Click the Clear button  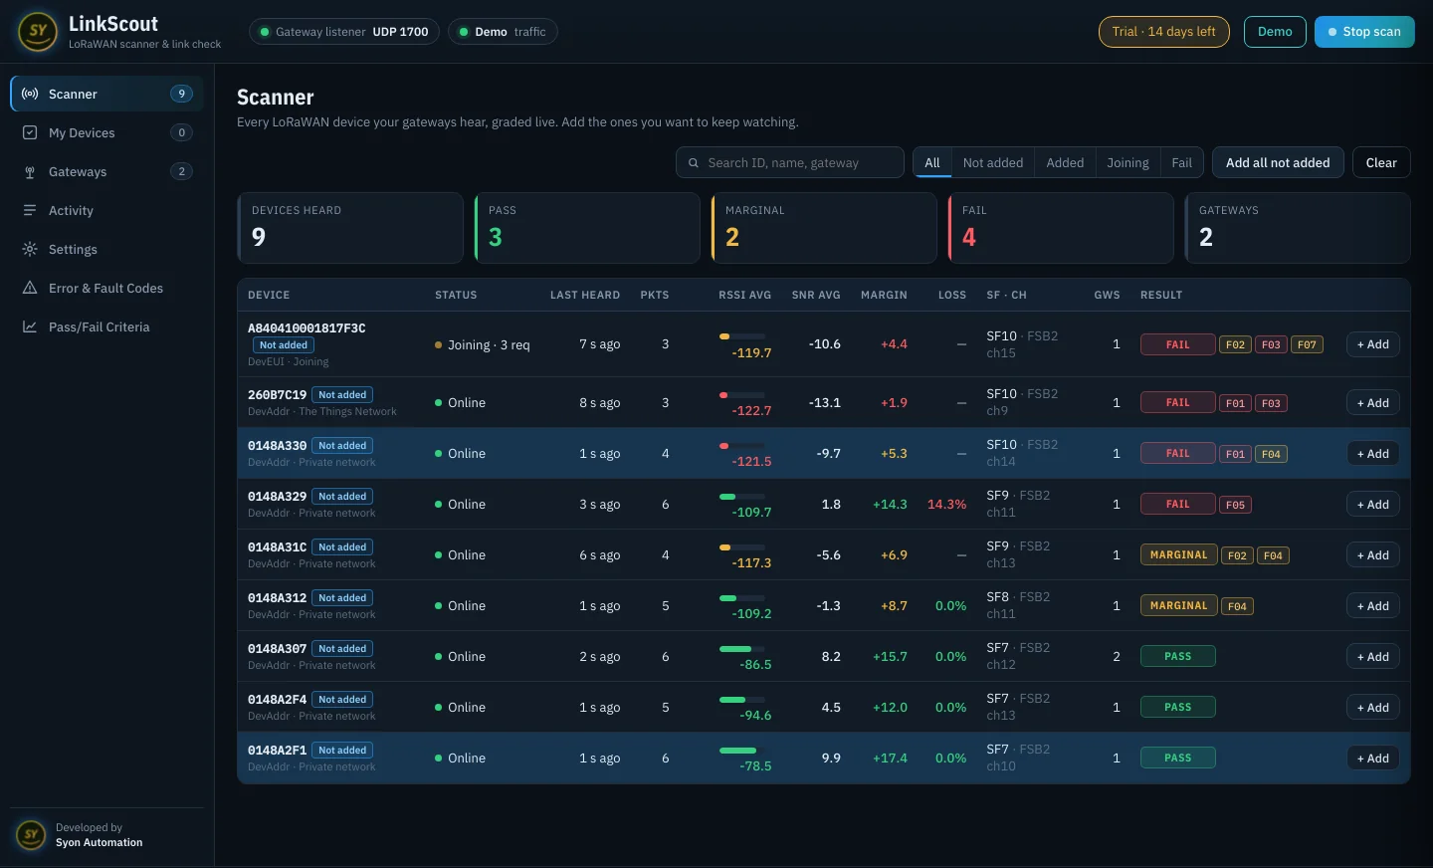[1381, 162]
